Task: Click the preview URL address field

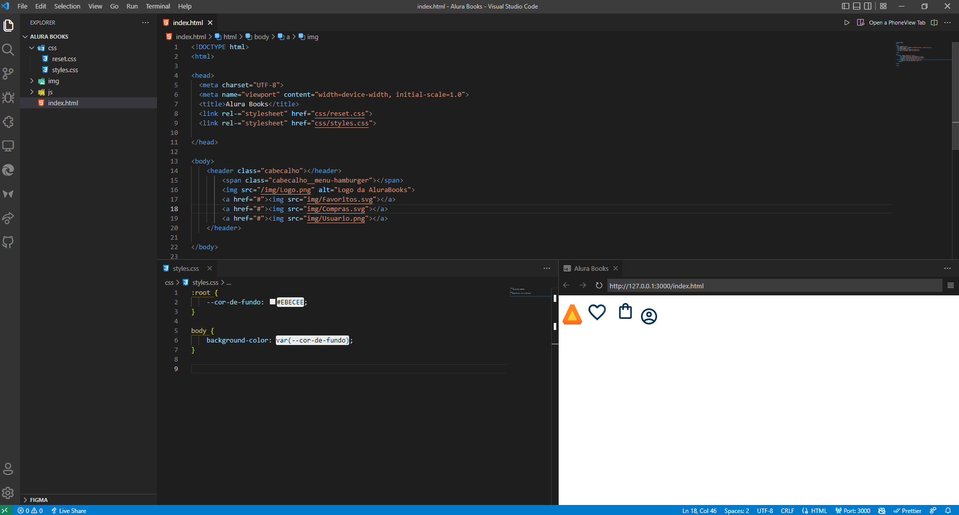Action: coord(774,286)
